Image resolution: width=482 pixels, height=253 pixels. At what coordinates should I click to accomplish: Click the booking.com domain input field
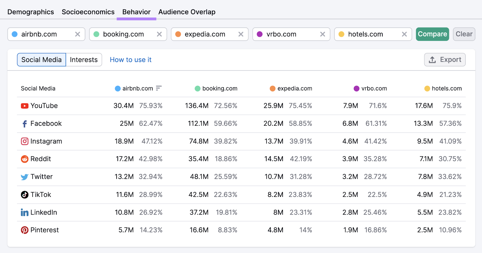pos(128,34)
